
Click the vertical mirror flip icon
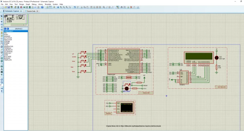pos(2,91)
